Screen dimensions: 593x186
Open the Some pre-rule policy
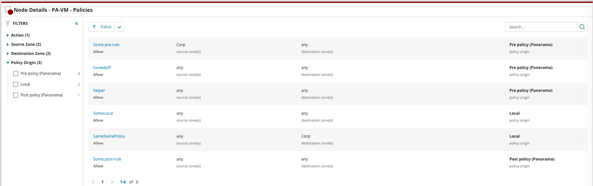(x=106, y=45)
